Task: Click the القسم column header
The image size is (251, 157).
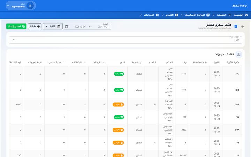Action: coord(152,62)
